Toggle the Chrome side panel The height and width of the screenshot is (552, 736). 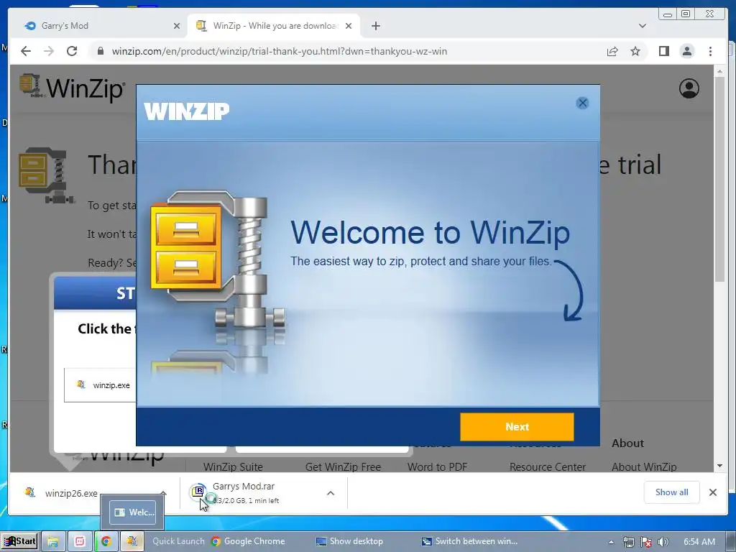(663, 51)
